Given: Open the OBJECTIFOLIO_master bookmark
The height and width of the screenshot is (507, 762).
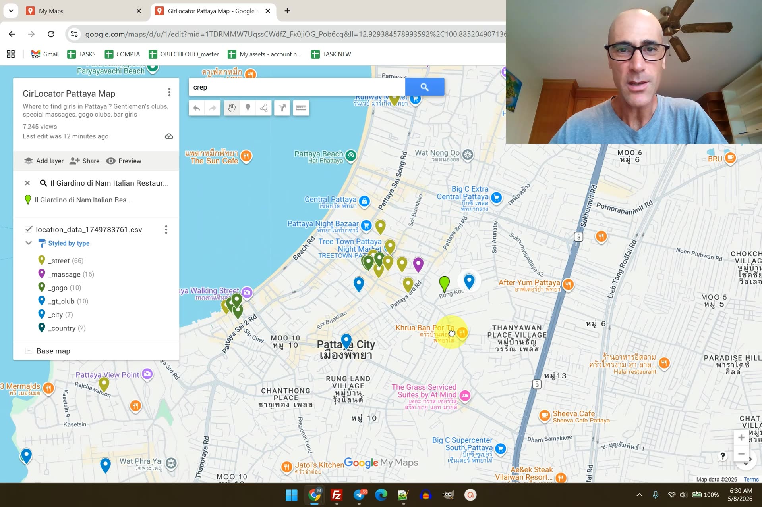Looking at the screenshot, I should (x=184, y=54).
